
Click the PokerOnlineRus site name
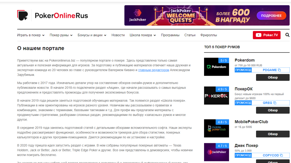tap(61, 16)
